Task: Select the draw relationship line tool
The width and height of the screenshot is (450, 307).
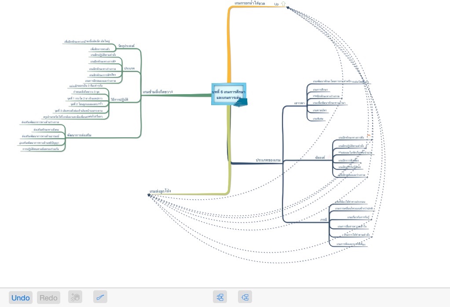Action: (x=100, y=297)
